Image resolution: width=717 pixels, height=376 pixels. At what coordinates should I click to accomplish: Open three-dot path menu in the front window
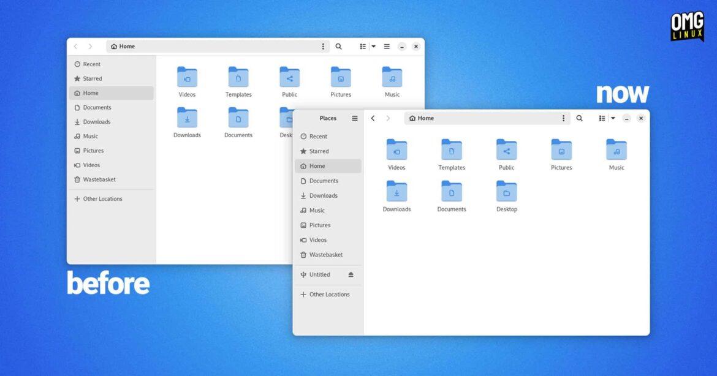[563, 118]
